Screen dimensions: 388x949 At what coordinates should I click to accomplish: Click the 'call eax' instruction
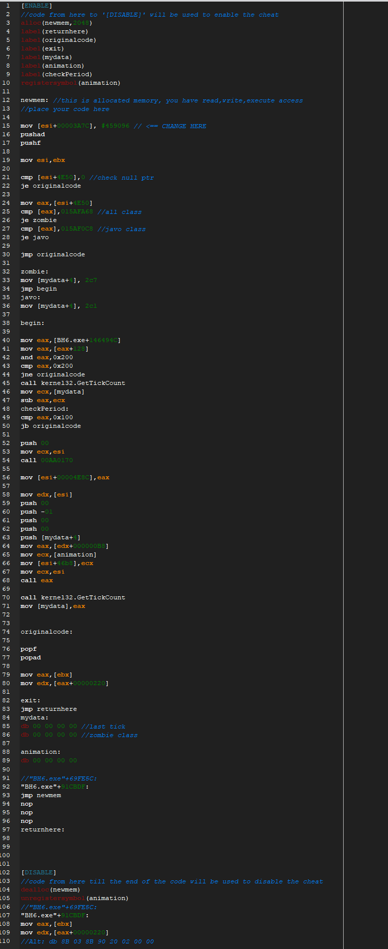36,581
